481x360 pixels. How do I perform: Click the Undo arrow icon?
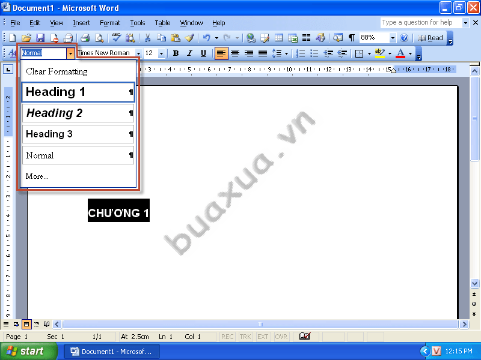(x=207, y=38)
